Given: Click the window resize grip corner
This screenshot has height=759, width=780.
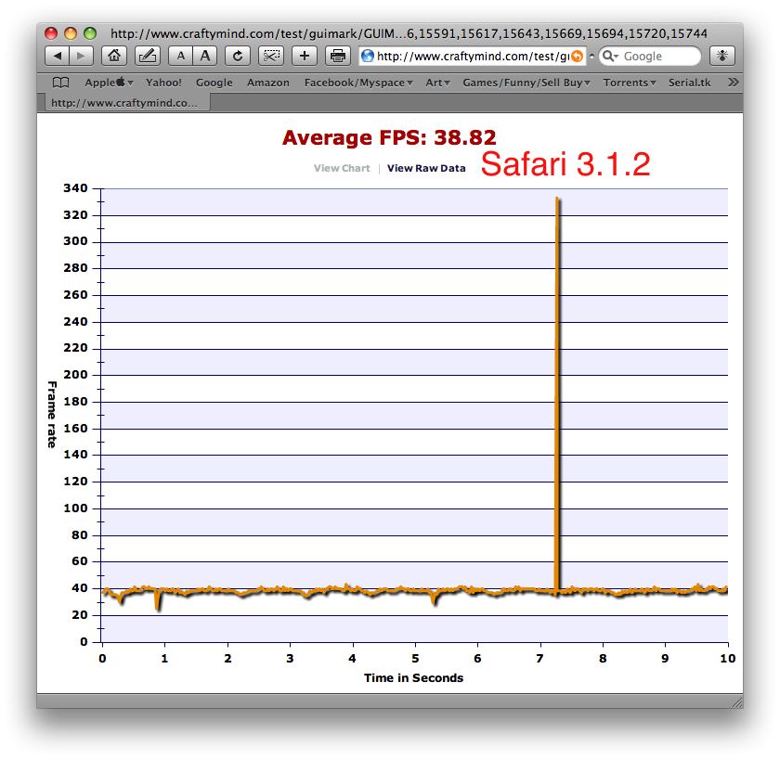Looking at the screenshot, I should coord(737,701).
